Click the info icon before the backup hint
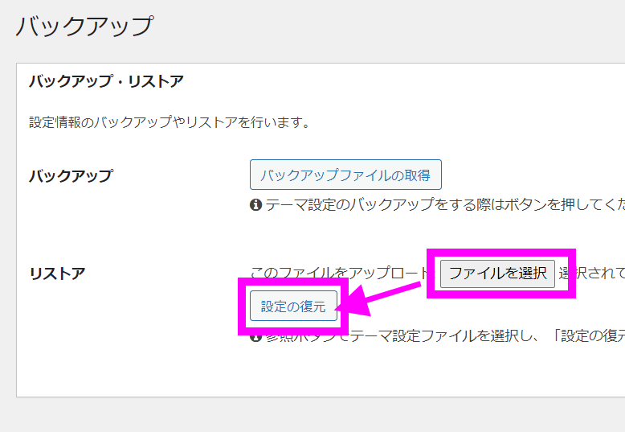 click(256, 205)
